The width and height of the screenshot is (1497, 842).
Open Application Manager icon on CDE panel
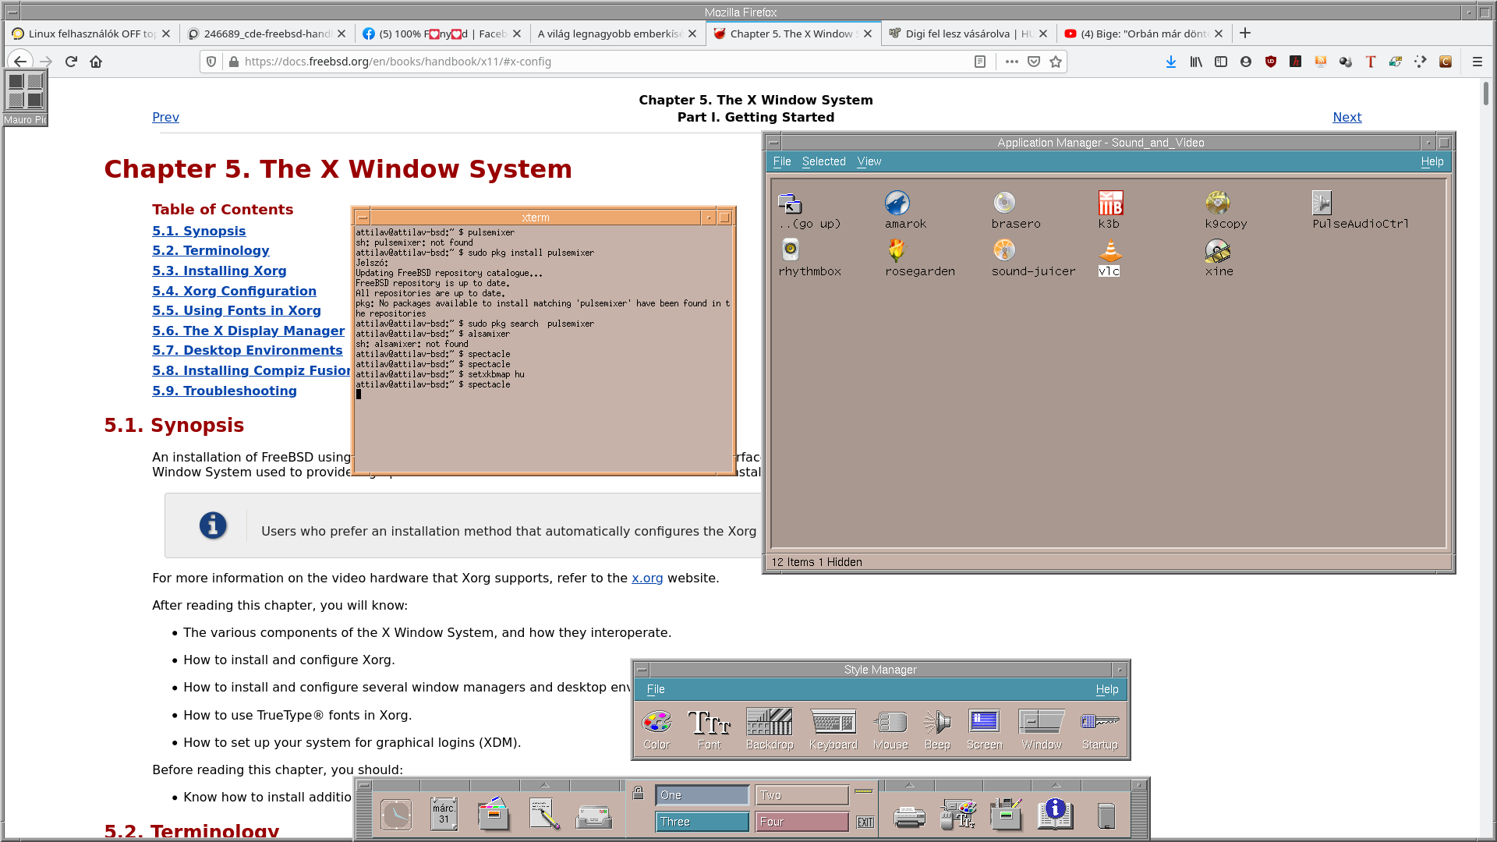tap(1007, 815)
